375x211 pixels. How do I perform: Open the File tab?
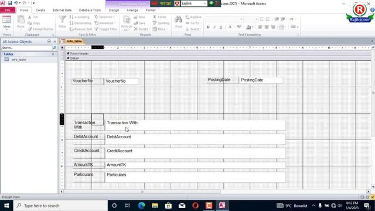[8, 10]
